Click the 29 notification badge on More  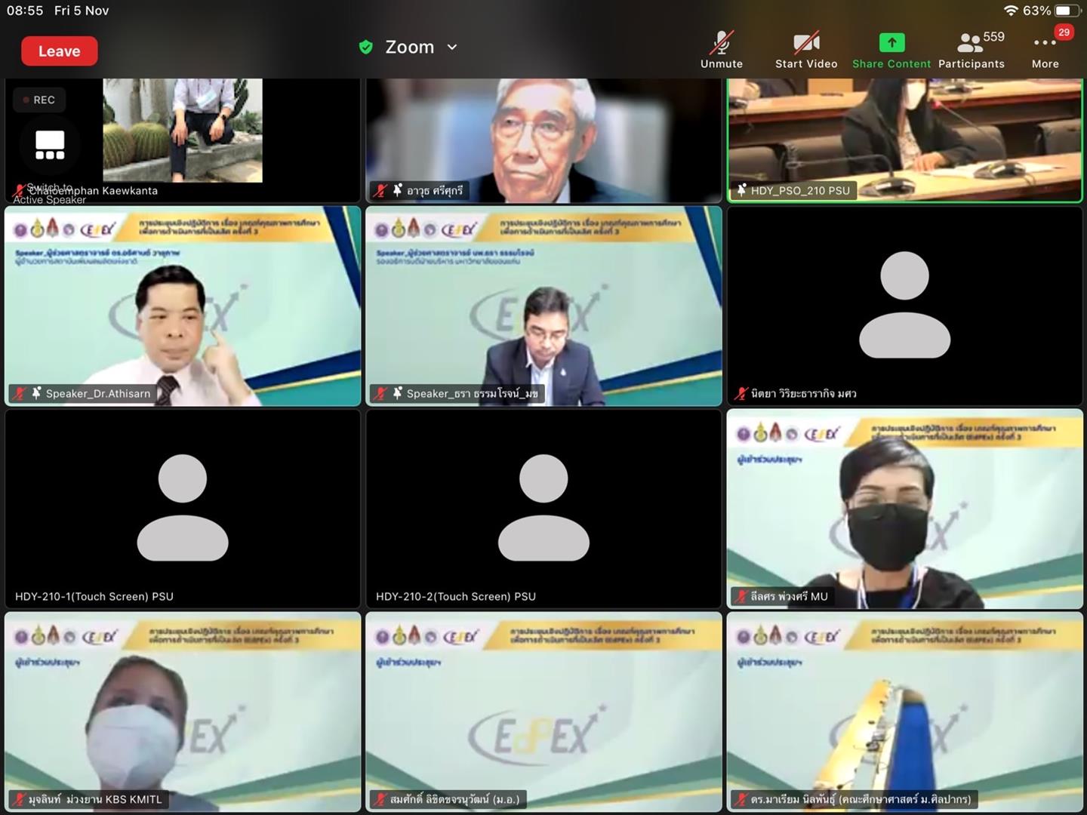click(x=1064, y=32)
